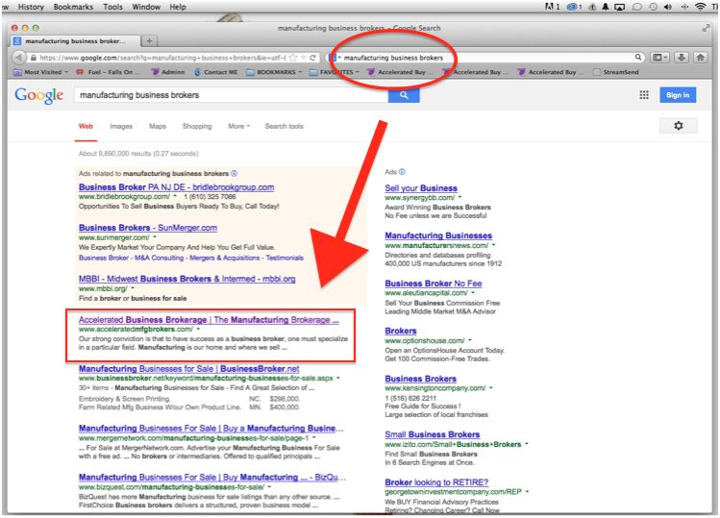Open the Adminn bookmark
The width and height of the screenshot is (720, 518).
168,72
